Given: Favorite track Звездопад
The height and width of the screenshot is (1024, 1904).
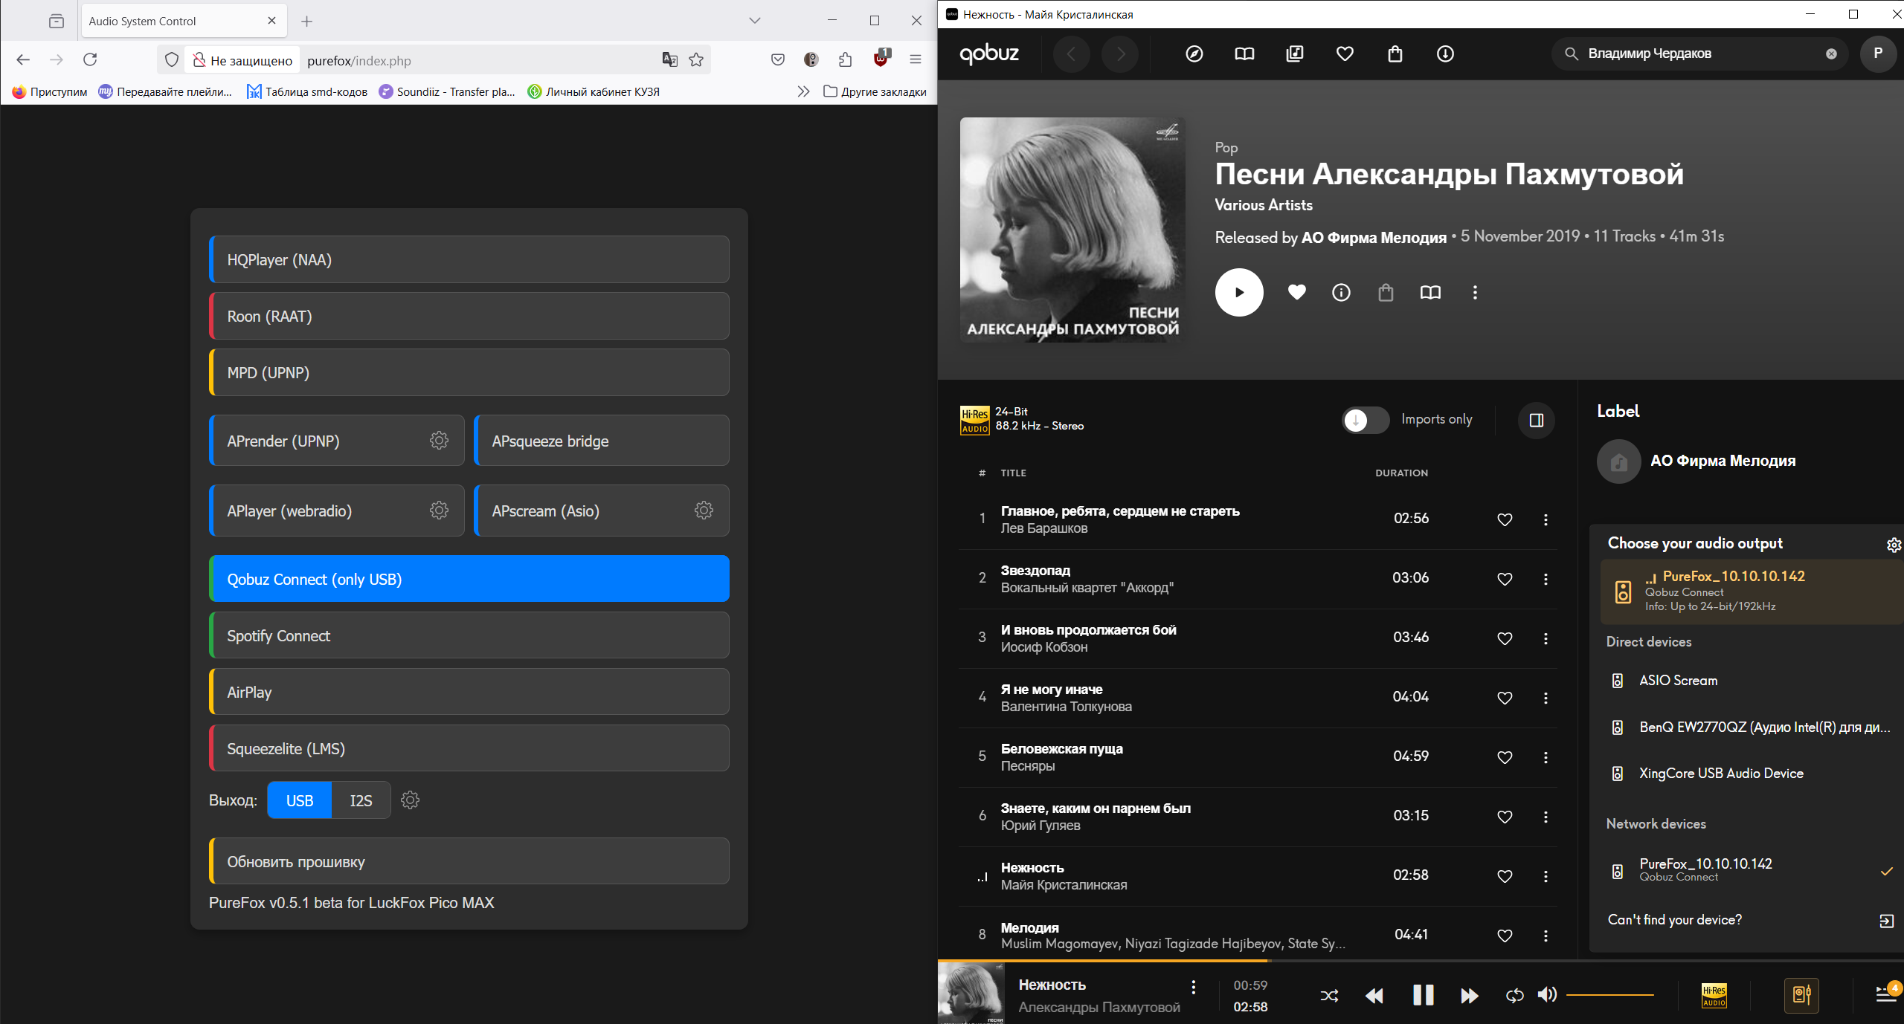Looking at the screenshot, I should click(x=1505, y=579).
